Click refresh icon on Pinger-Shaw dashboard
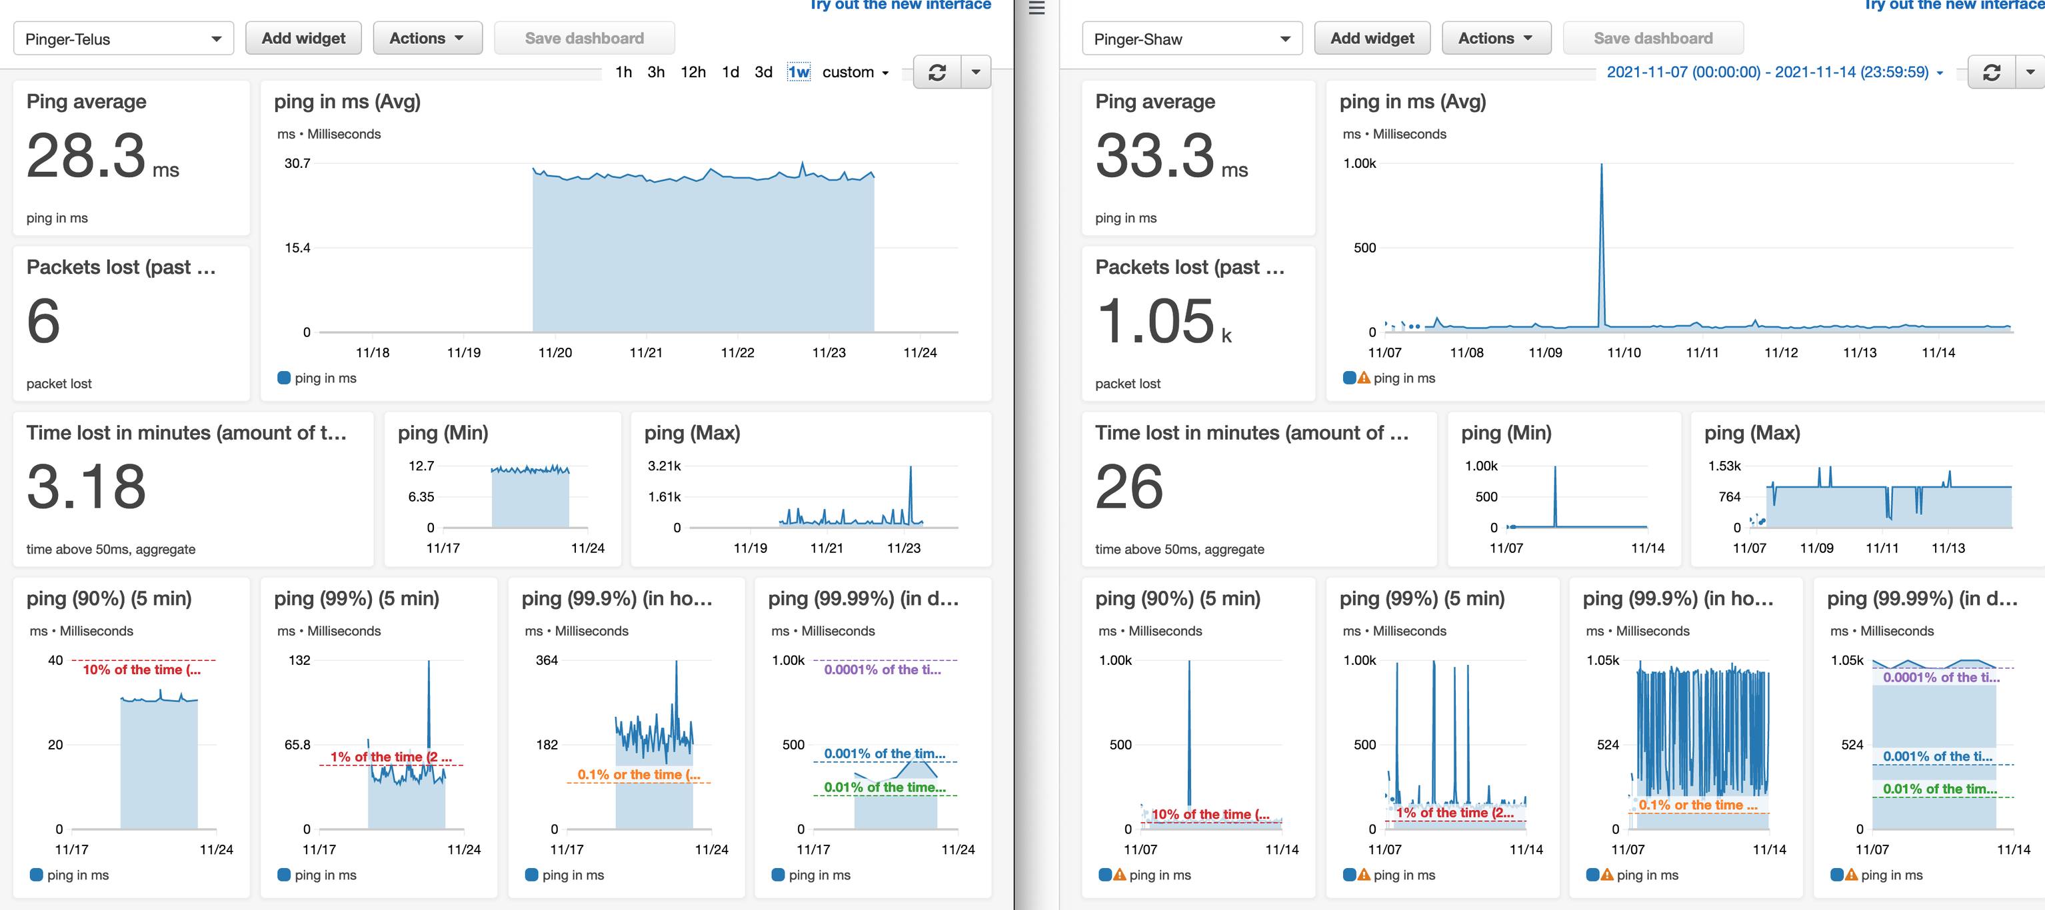 [x=1991, y=72]
